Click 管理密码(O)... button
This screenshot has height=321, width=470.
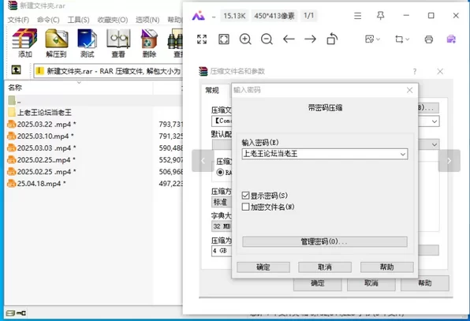point(325,241)
